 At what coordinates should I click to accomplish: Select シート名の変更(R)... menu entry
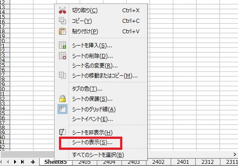tap(101, 66)
